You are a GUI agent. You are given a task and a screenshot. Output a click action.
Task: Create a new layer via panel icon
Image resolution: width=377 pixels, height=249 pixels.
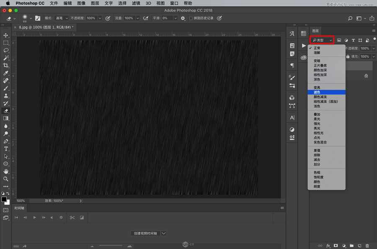click(x=359, y=246)
